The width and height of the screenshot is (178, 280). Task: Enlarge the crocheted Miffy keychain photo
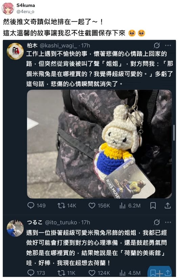(x=99, y=144)
